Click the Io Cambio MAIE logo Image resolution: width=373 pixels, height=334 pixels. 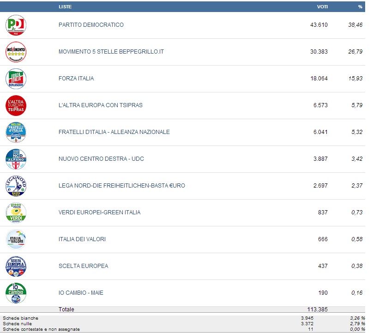tap(16, 293)
